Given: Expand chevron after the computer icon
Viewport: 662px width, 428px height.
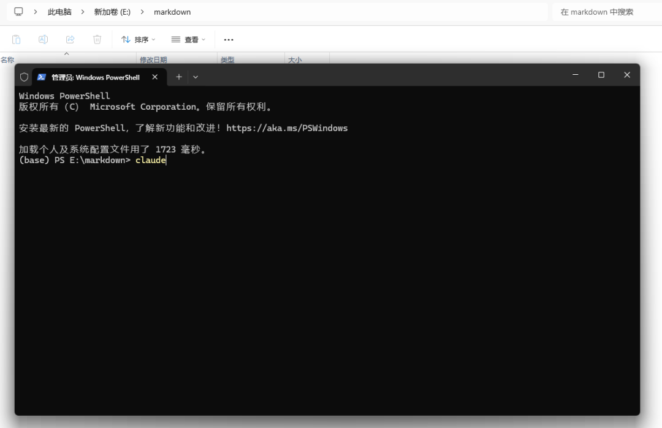Looking at the screenshot, I should click(x=36, y=12).
